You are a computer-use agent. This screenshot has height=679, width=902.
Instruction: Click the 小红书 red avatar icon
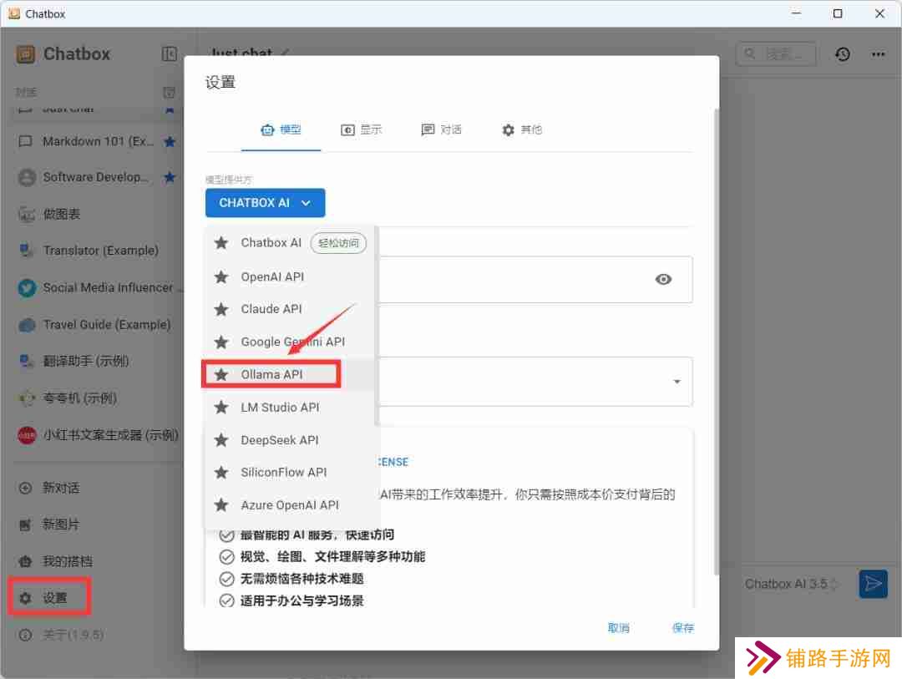click(27, 435)
